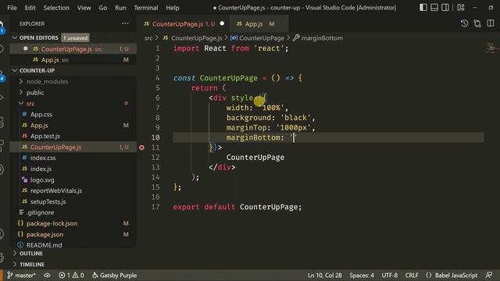Click CounterUpPage symbol breadcrumb

(x=257, y=38)
